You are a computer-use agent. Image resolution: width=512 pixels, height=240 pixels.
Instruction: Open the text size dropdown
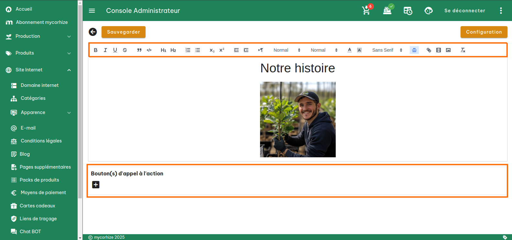pos(287,50)
